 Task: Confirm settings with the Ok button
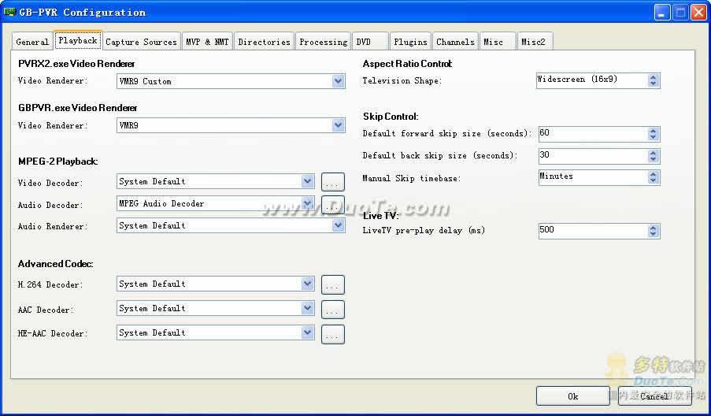pos(572,396)
